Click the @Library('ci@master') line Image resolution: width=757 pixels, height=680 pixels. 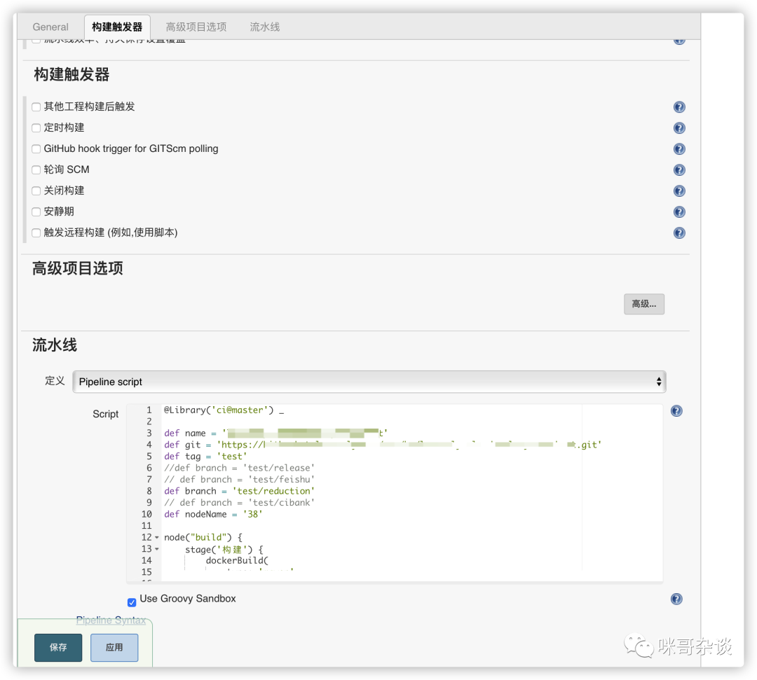pyautogui.click(x=224, y=410)
